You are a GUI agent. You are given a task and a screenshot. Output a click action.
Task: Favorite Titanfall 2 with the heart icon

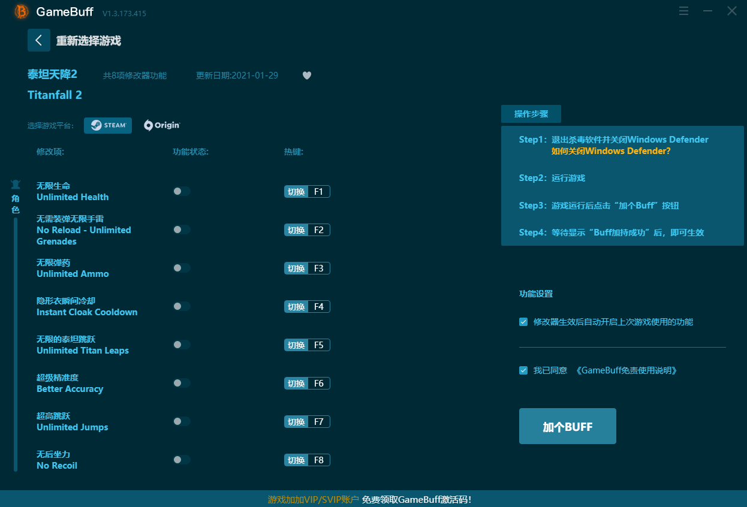point(307,76)
